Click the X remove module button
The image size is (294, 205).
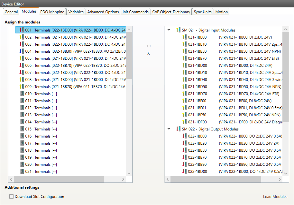pos(148,53)
